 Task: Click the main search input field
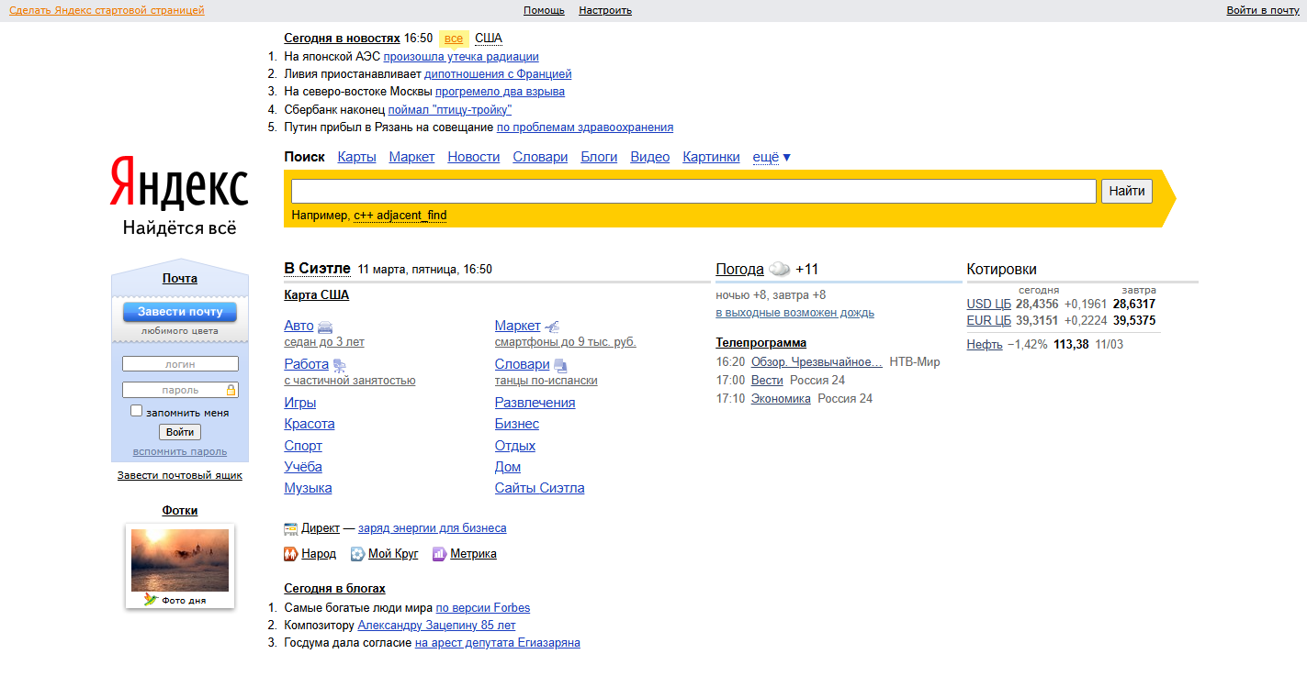(x=693, y=191)
